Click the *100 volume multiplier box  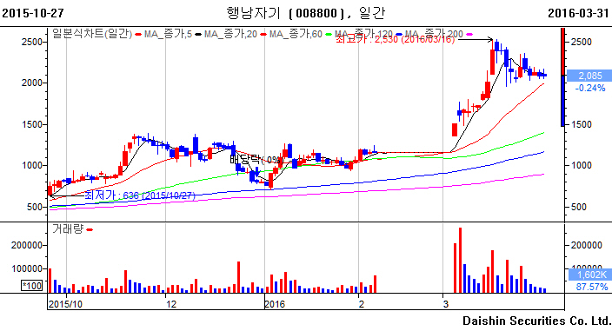click(x=31, y=285)
